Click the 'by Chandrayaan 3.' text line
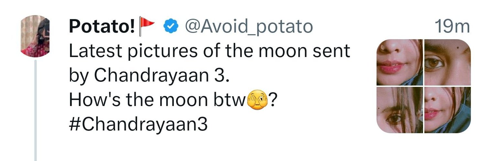The image size is (485, 161). click(x=146, y=76)
